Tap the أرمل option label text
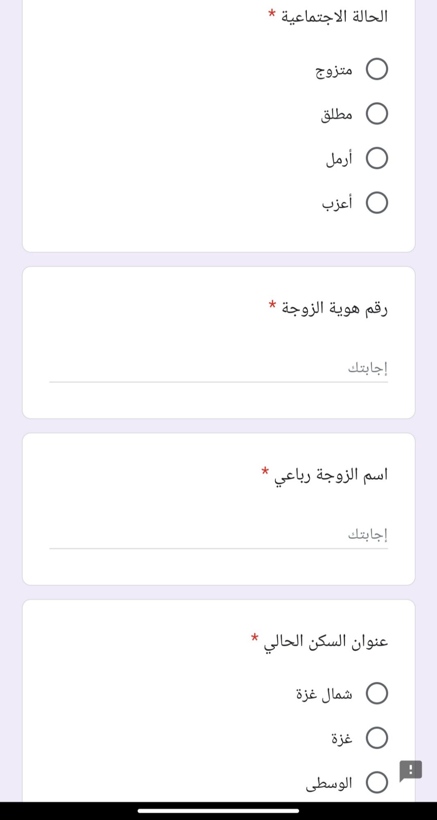The image size is (437, 820). (x=339, y=159)
